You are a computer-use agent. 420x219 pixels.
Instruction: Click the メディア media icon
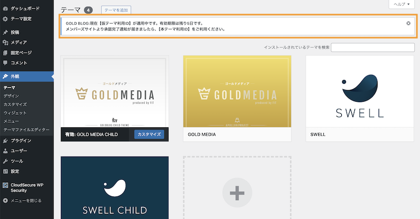[x=5, y=42]
